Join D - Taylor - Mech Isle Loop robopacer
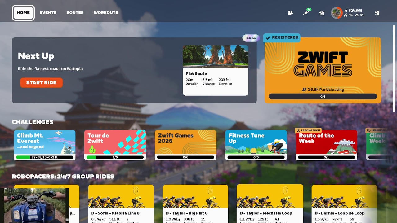 270,204
